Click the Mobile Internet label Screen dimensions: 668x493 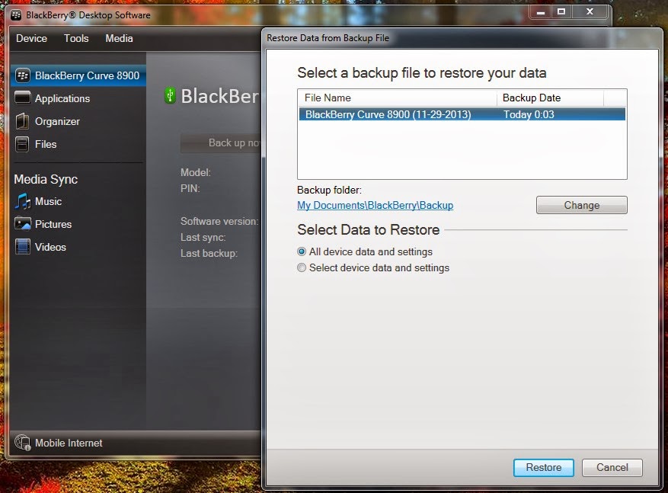click(x=69, y=443)
